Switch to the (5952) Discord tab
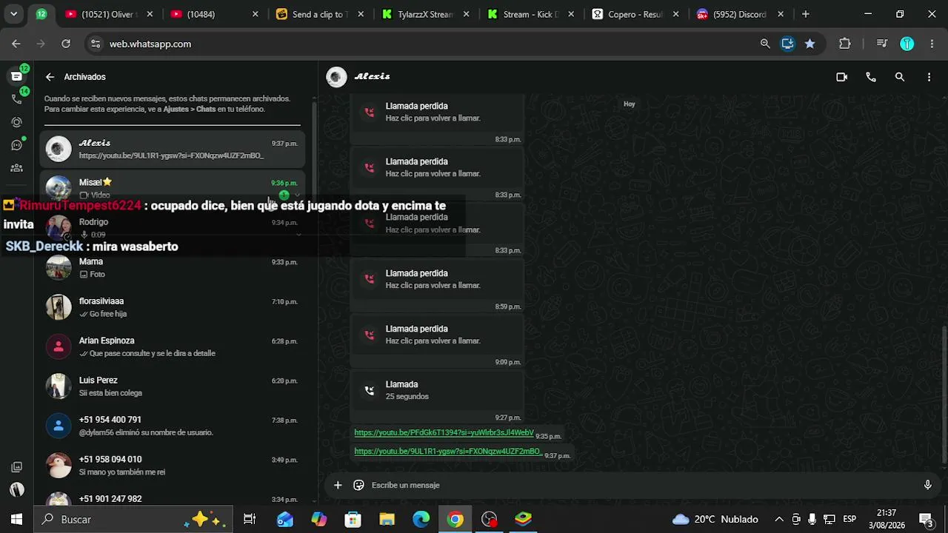This screenshot has width=948, height=533. coord(741,14)
